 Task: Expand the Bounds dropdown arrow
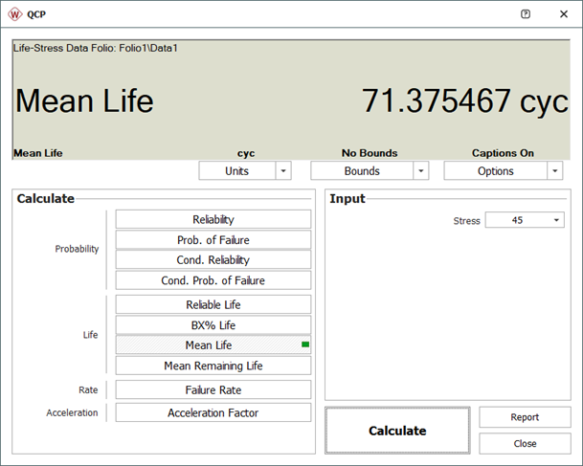tap(420, 171)
